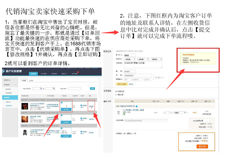
Task: Open the district dropdown
Action: click(x=156, y=59)
